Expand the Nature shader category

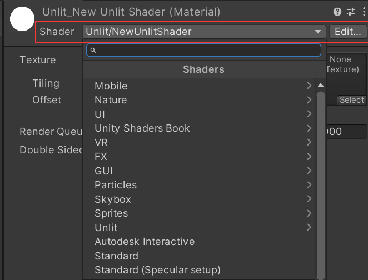(x=200, y=100)
